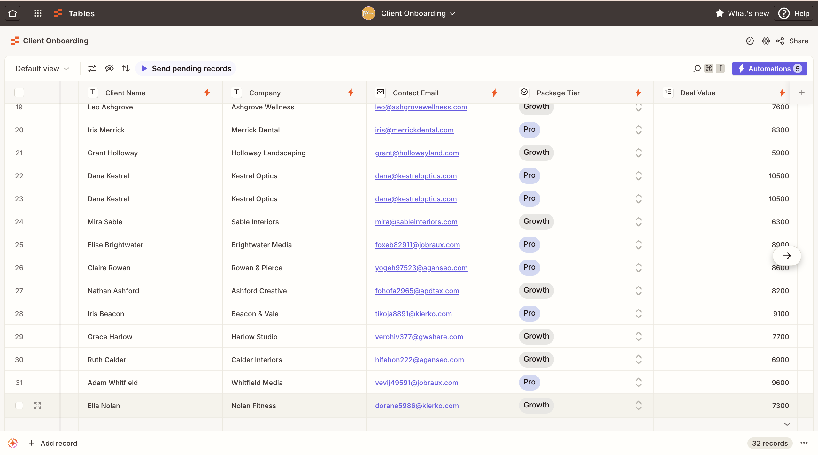
Task: Click the Package Tier column header
Action: 582,93
